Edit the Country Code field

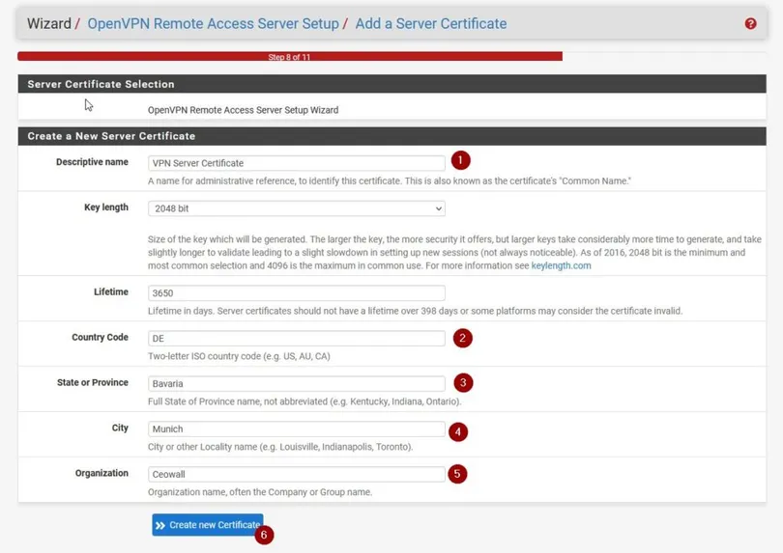pyautogui.click(x=296, y=339)
